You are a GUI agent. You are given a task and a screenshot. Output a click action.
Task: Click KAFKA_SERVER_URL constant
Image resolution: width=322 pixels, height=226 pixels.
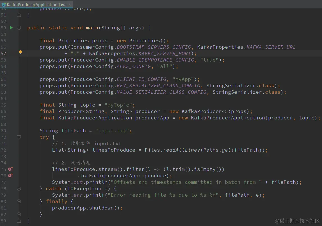(271, 47)
